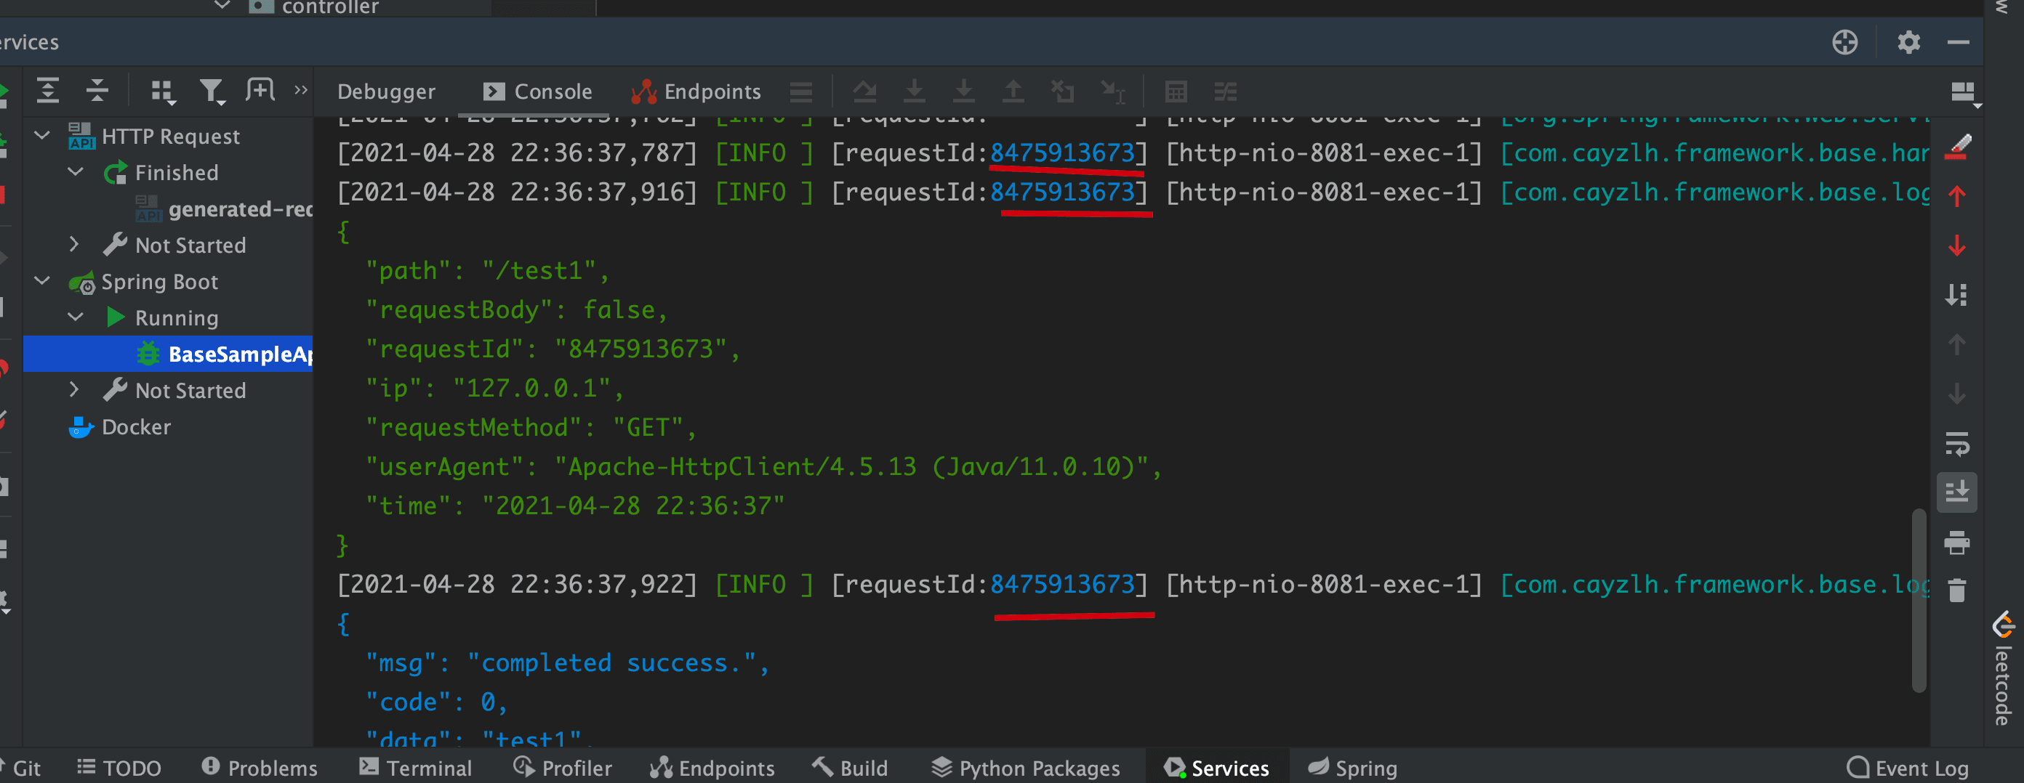Click the console clear highlighter icon

1957,147
